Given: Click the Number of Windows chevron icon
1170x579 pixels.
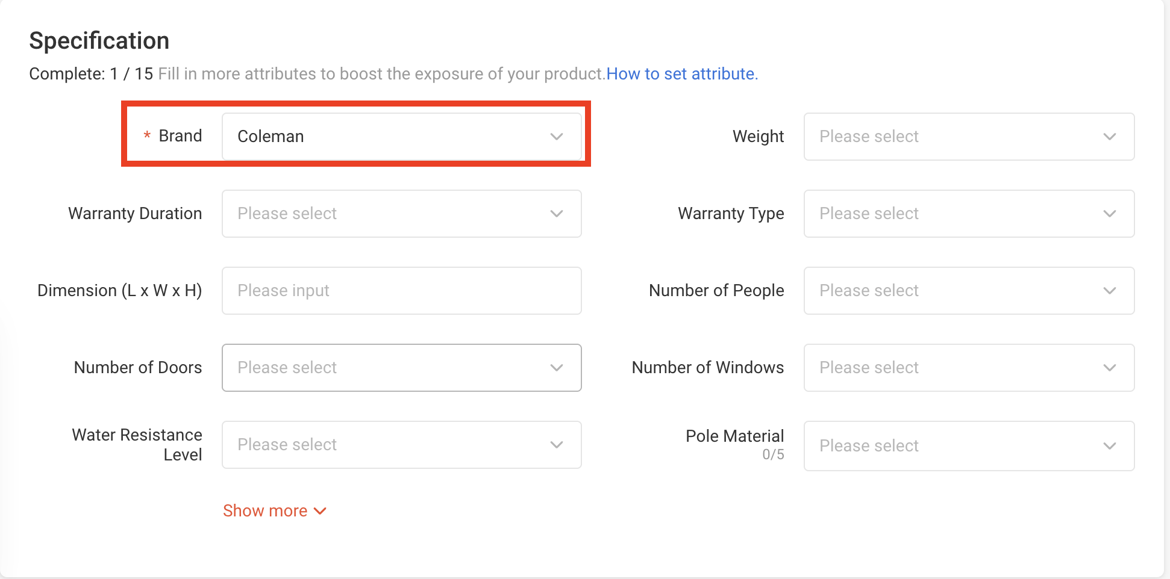Looking at the screenshot, I should [x=1110, y=368].
